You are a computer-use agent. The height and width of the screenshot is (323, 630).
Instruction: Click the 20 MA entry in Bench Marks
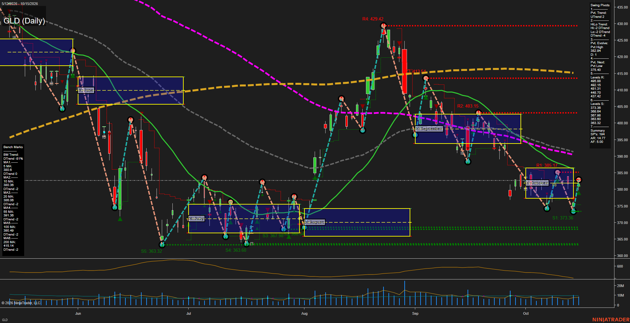click(x=9, y=197)
